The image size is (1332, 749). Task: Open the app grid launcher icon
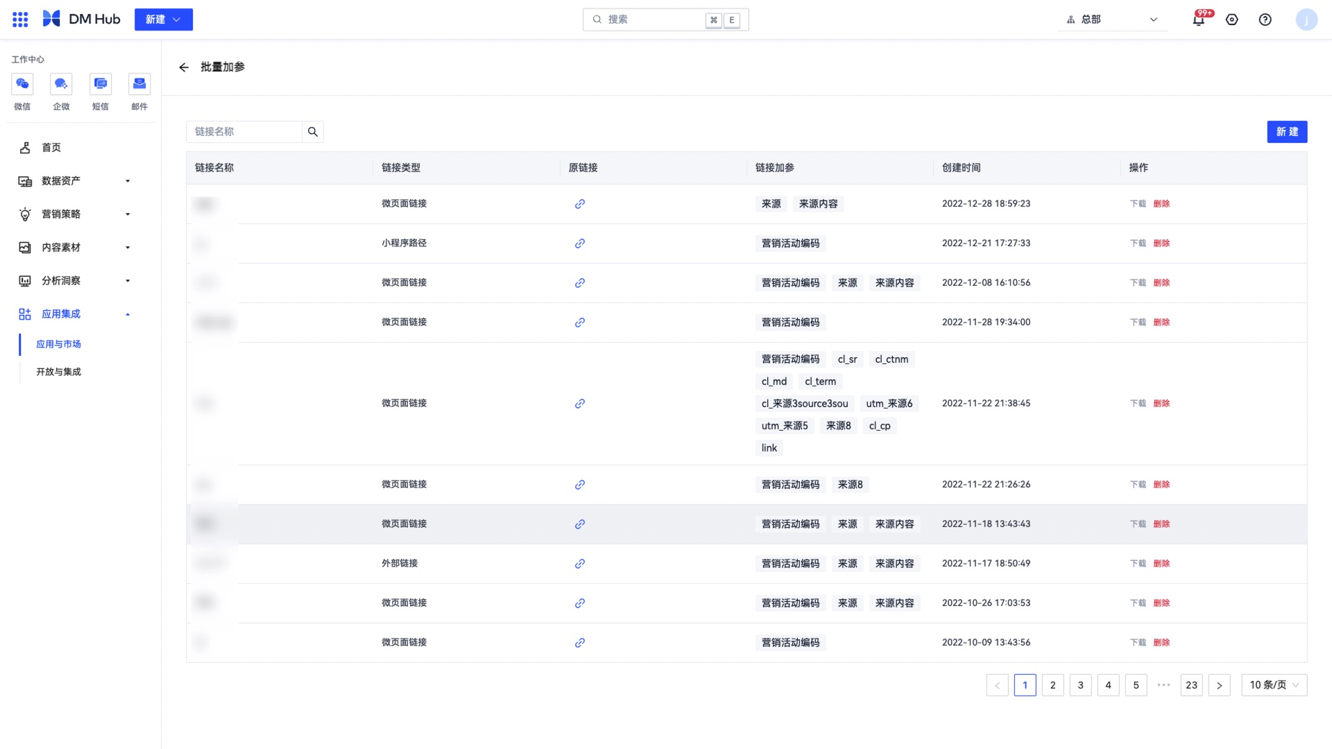pos(20,19)
